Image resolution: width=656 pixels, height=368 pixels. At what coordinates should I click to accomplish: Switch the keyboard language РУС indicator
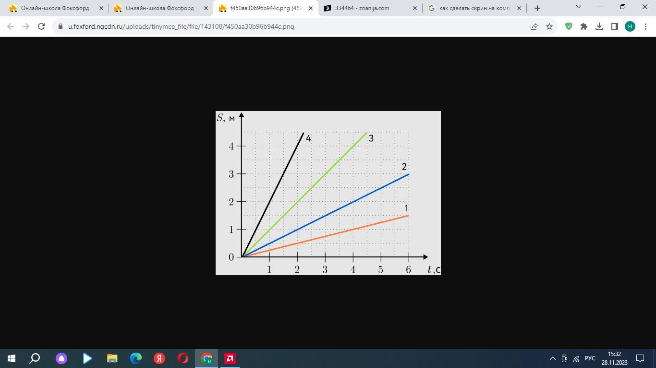pos(590,358)
